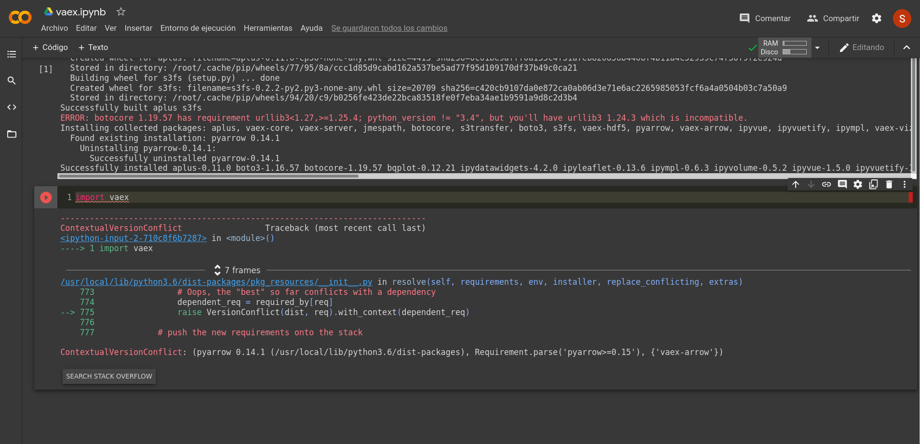The image size is (920, 444).
Task: Copy link to the cell
Action: tap(827, 184)
